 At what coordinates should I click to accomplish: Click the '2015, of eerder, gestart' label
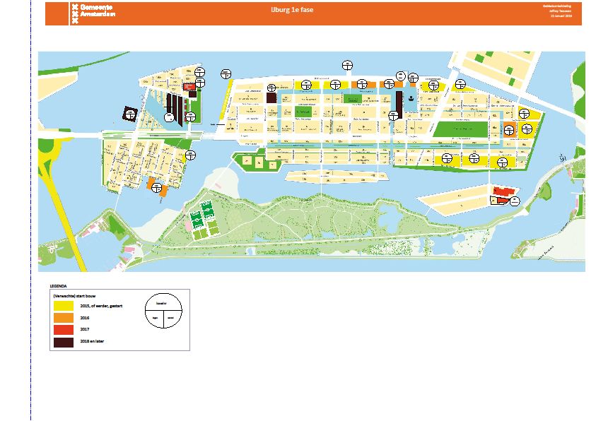(104, 306)
